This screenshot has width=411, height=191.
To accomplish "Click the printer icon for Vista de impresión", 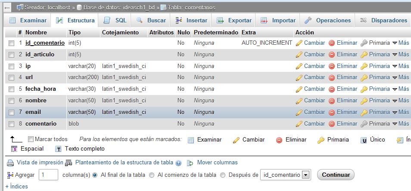I will click(10, 163).
